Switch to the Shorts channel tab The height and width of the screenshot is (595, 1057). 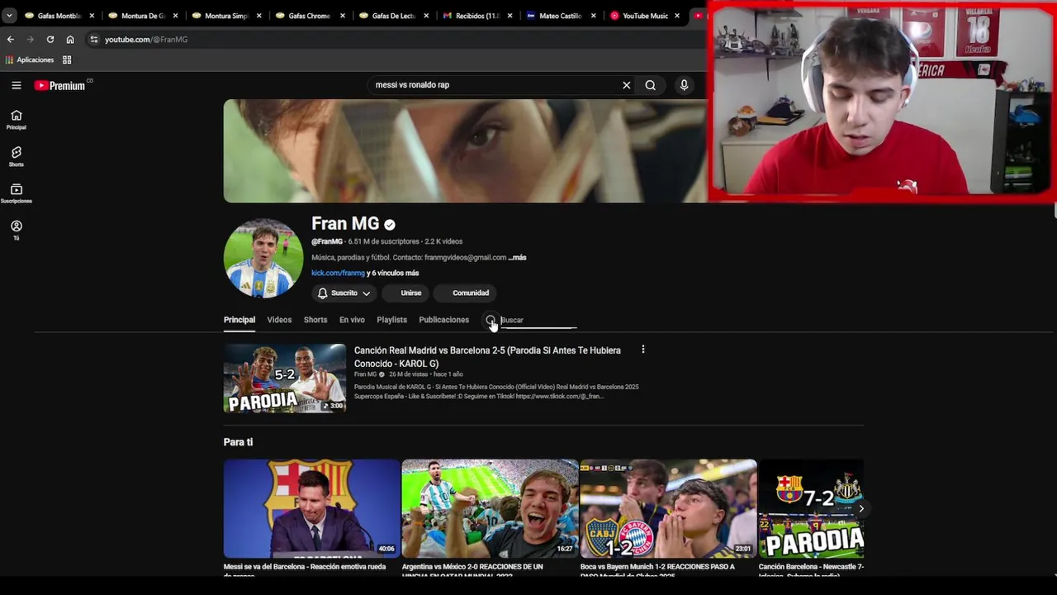(315, 320)
